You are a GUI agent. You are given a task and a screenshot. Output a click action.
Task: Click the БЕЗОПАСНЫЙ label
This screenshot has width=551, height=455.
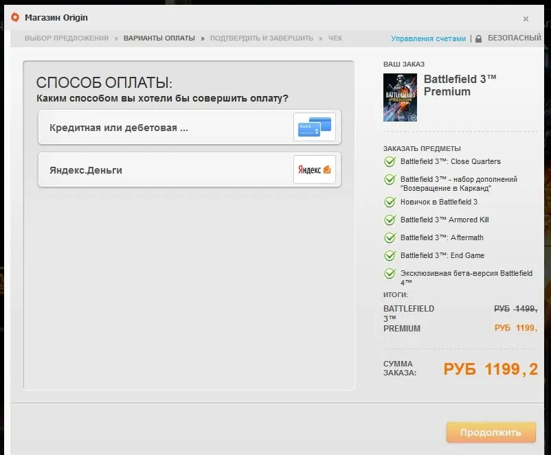click(x=515, y=38)
